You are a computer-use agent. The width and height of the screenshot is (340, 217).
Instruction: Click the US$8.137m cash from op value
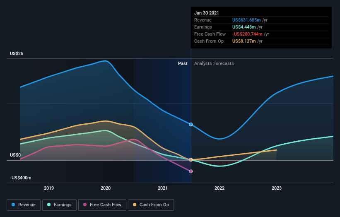[244, 41]
